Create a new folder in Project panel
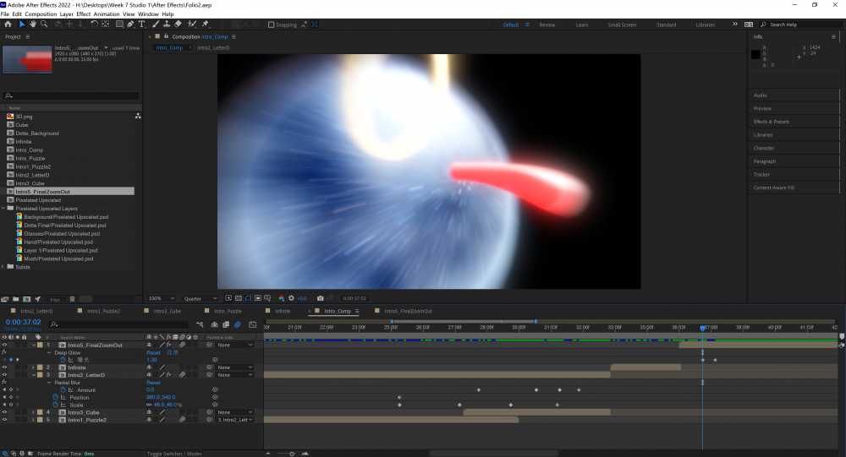 (x=15, y=299)
